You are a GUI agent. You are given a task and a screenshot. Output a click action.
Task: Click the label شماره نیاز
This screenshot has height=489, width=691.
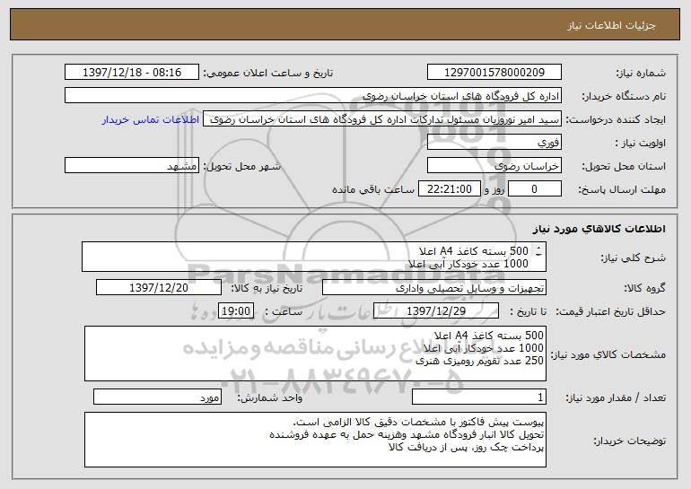[x=641, y=74]
